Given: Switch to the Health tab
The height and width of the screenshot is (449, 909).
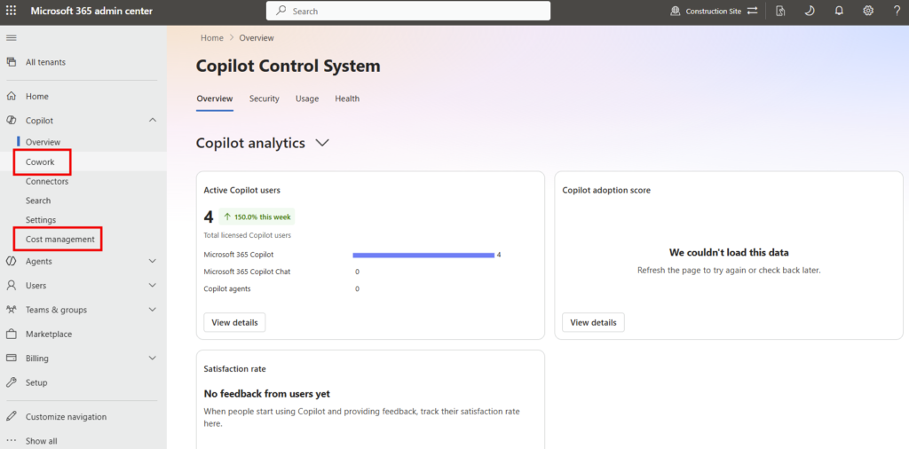Looking at the screenshot, I should pos(347,98).
